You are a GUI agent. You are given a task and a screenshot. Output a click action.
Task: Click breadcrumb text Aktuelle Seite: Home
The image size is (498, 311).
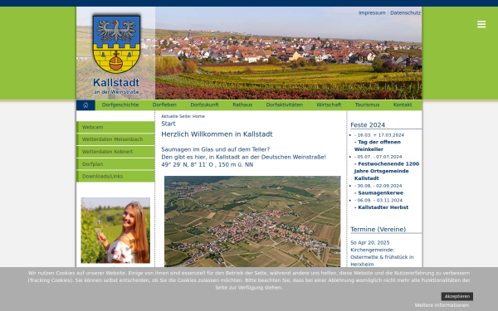[x=183, y=116]
